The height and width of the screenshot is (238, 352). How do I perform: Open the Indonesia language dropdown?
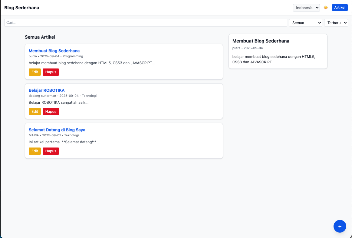(x=306, y=8)
